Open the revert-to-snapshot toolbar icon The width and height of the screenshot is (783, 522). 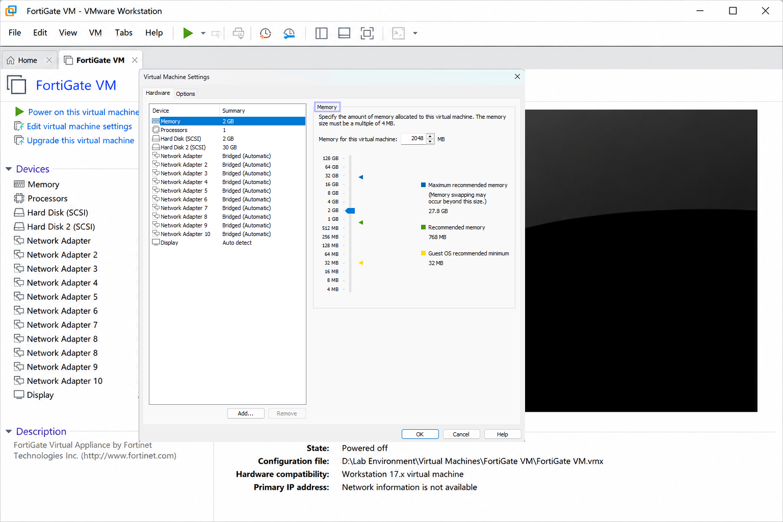[x=289, y=34]
